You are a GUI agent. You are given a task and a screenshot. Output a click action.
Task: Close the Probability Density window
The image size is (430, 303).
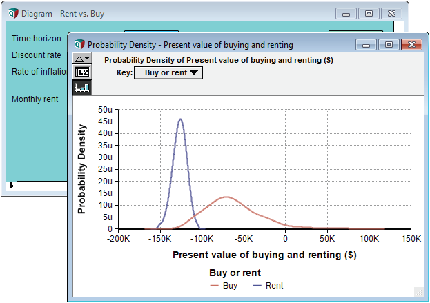pos(411,44)
